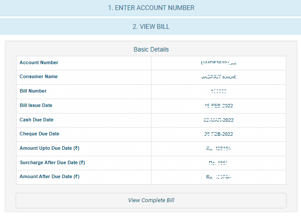Select the amount upto due date value

(219, 148)
